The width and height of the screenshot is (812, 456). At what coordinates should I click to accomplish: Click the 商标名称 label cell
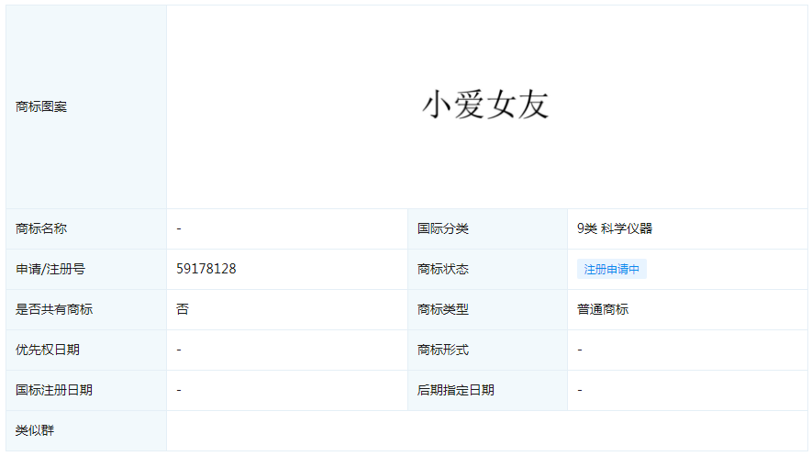tap(86, 228)
